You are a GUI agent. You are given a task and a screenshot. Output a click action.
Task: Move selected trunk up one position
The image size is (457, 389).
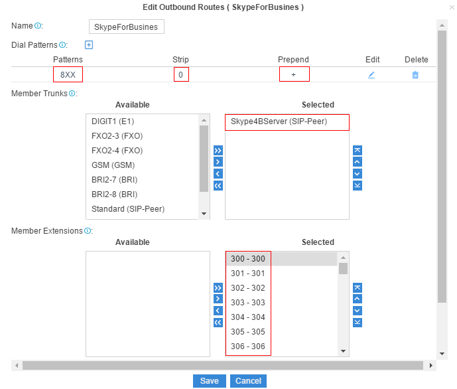[358, 162]
